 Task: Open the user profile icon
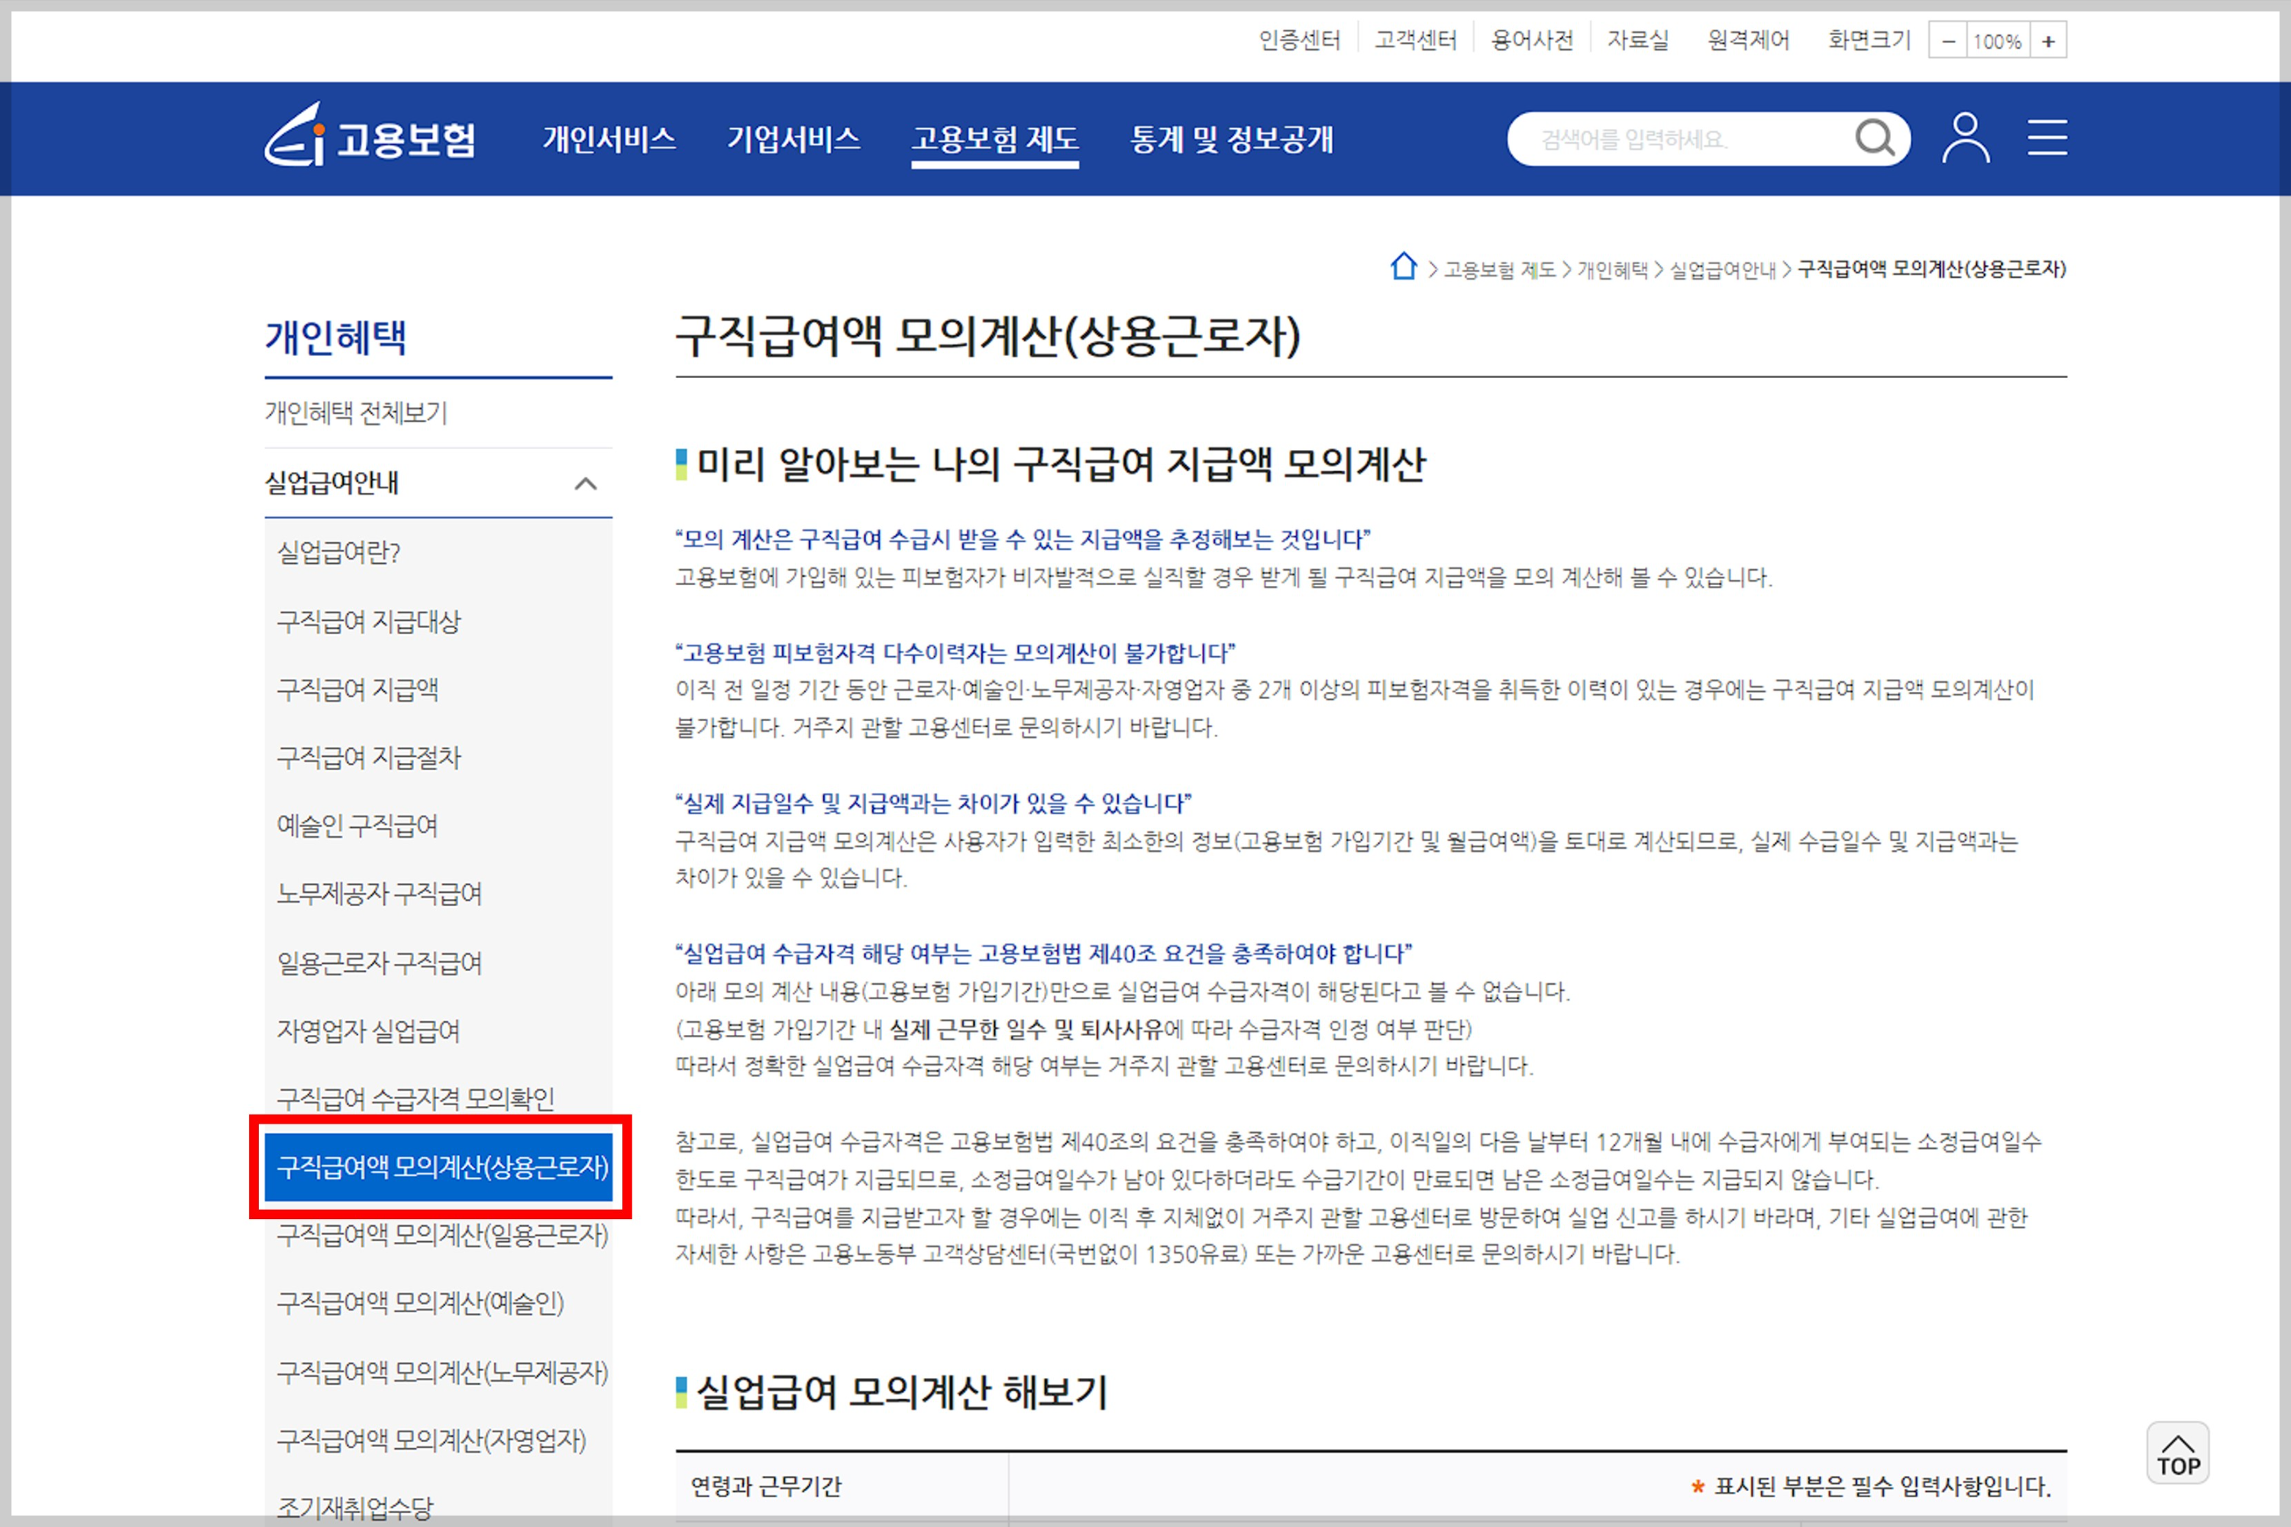(x=1966, y=137)
